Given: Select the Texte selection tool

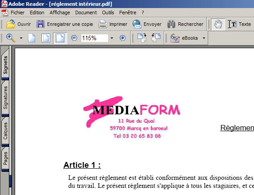Looking at the screenshot, I should pos(239,24).
